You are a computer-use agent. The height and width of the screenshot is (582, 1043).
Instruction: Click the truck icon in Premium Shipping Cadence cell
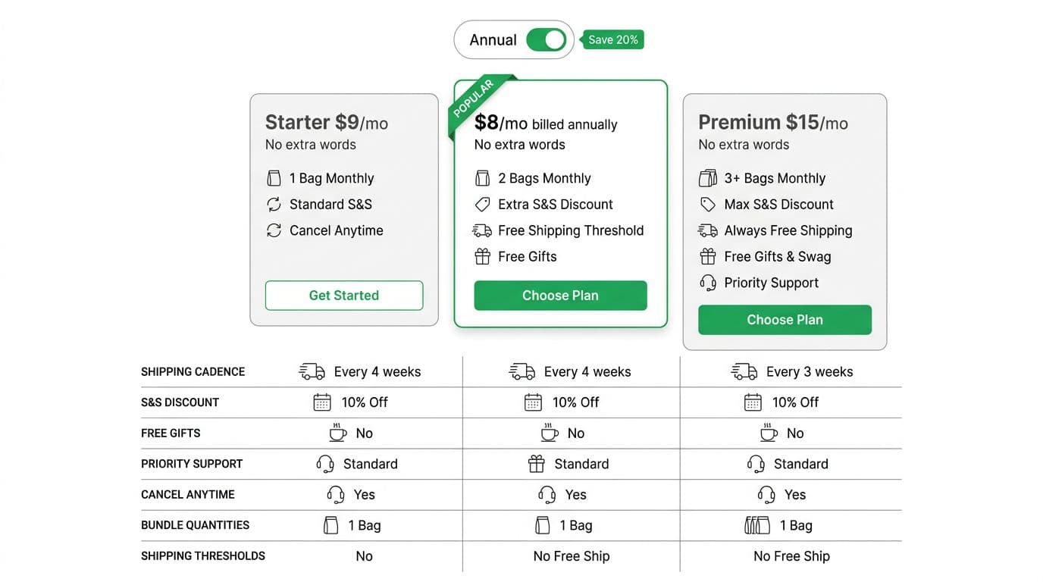tap(744, 371)
